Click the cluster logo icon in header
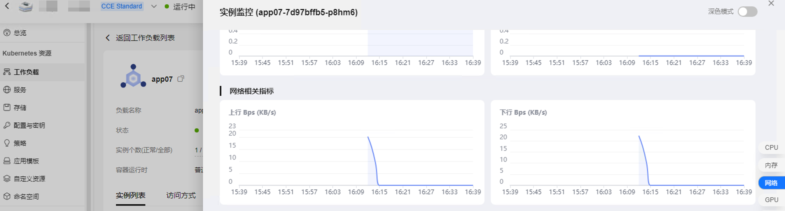785x211 pixels. [25, 6]
